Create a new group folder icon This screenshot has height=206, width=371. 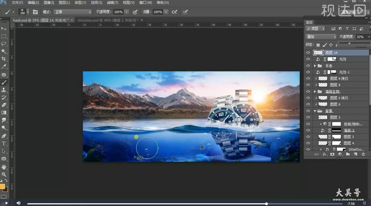(348, 154)
